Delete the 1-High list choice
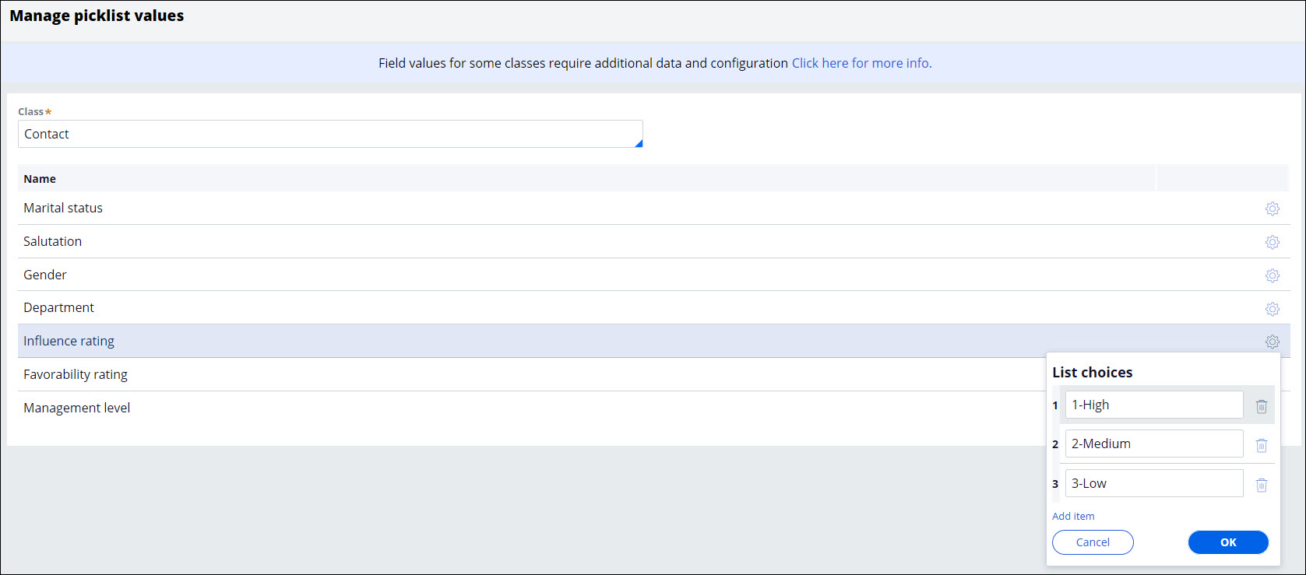1306x575 pixels. click(1262, 406)
